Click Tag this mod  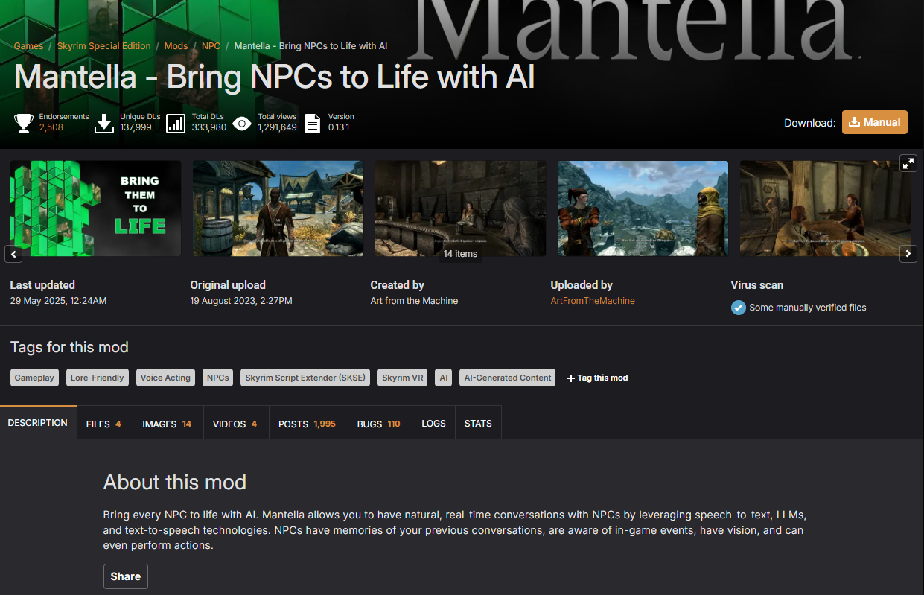[597, 378]
